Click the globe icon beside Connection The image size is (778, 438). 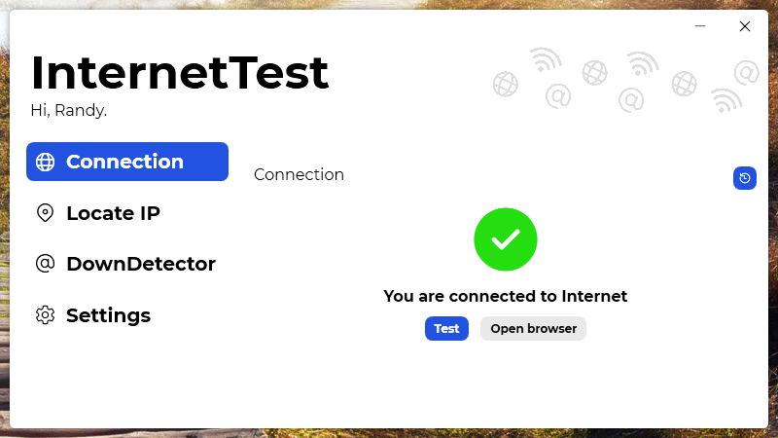45,162
